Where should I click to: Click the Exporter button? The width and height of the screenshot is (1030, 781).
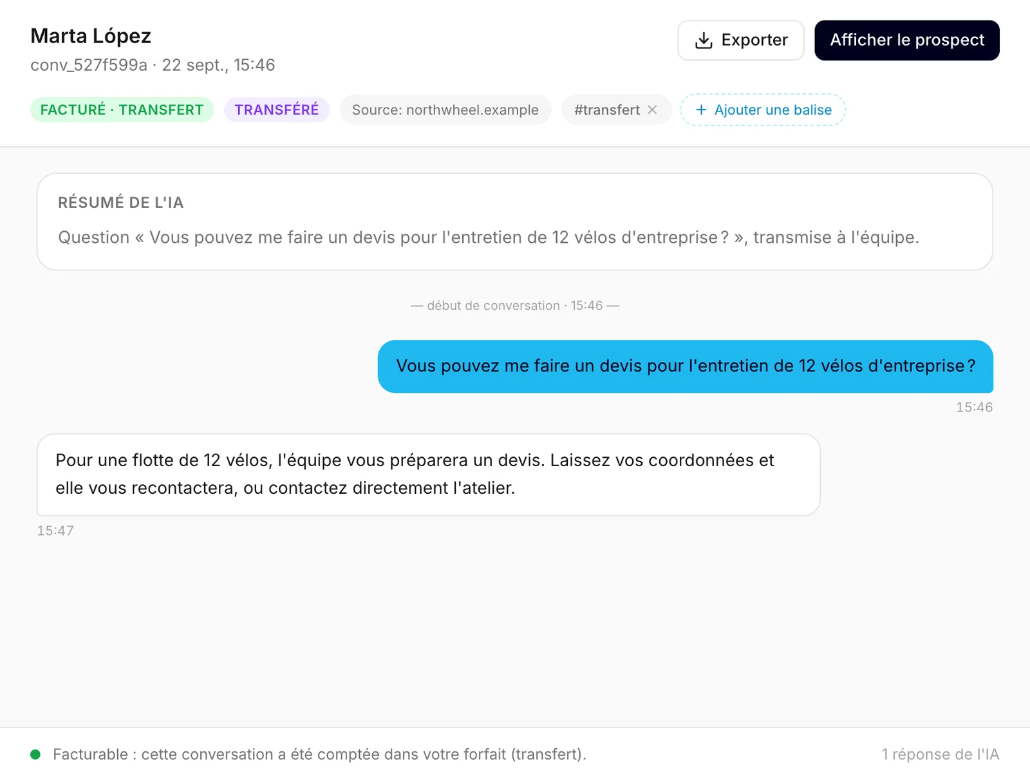[740, 40]
